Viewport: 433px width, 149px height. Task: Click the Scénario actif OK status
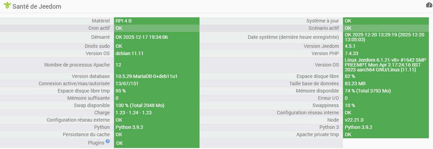(x=348, y=28)
